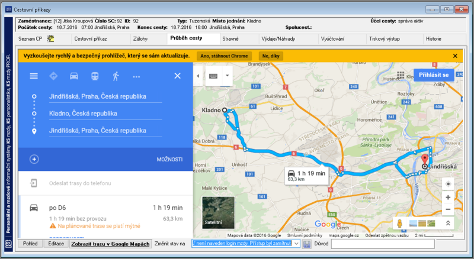
Task: Open more travel modes ellipsis
Action: (x=136, y=77)
